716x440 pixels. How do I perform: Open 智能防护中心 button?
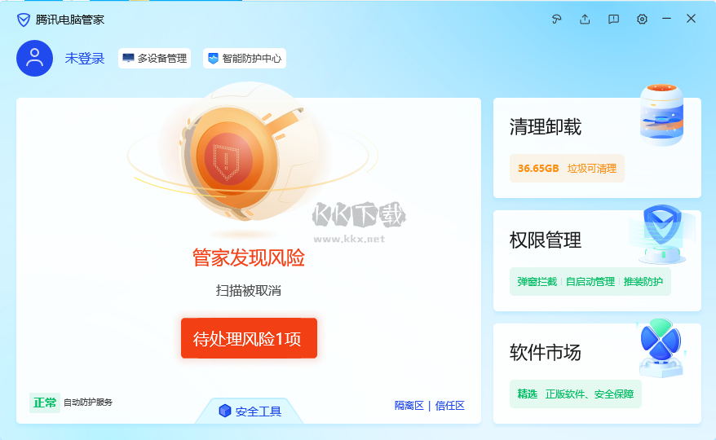[245, 59]
